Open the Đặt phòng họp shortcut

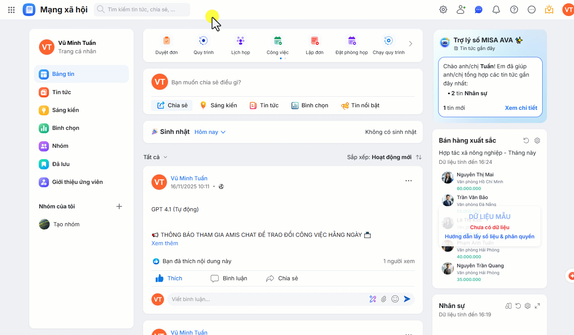click(352, 45)
